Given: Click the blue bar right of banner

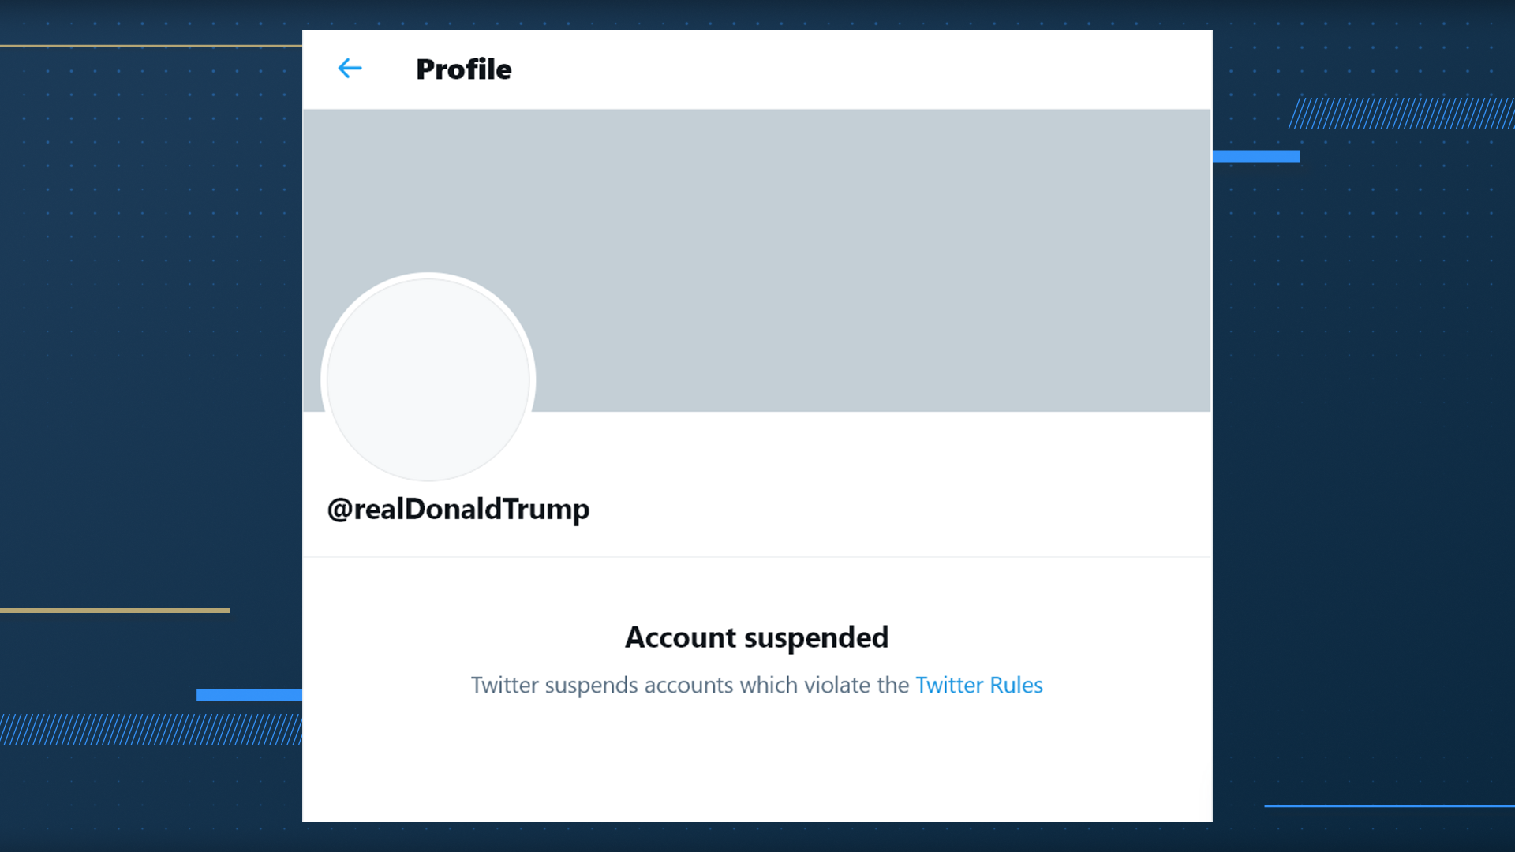Looking at the screenshot, I should pos(1255,156).
